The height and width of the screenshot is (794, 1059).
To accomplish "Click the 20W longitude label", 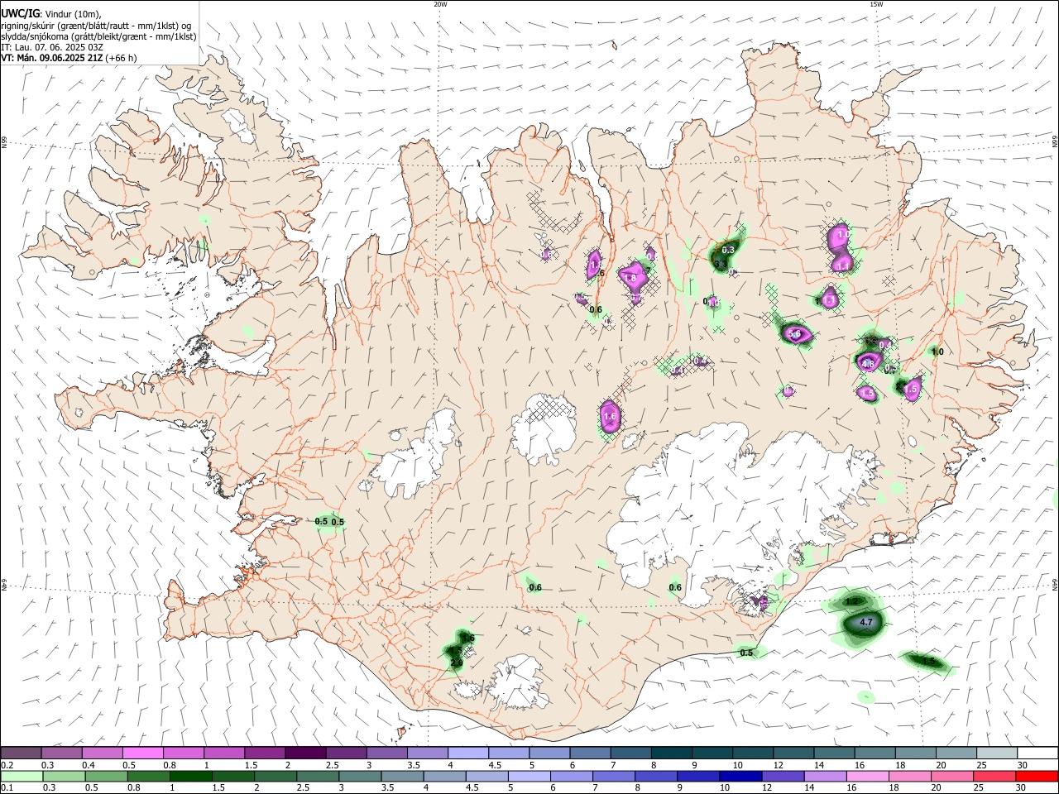I will click(x=440, y=4).
